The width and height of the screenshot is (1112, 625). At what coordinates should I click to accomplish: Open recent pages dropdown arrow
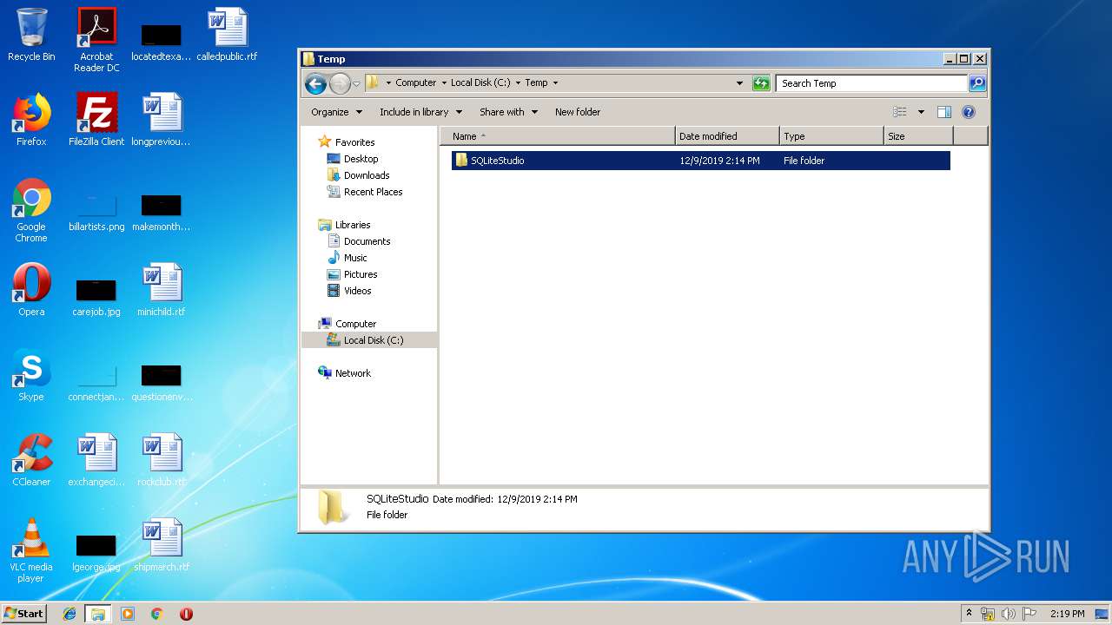point(356,83)
